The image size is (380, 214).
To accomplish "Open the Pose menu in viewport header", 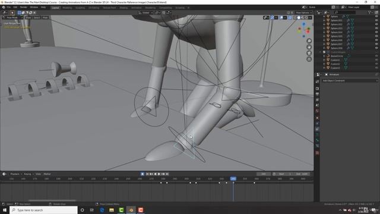I will coord(45,18).
